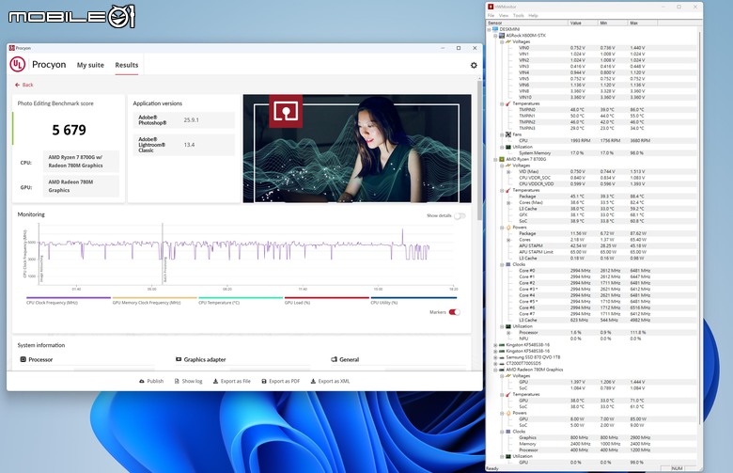This screenshot has width=733, height=473.
Task: Click the General icon in System information
Action: 334,359
